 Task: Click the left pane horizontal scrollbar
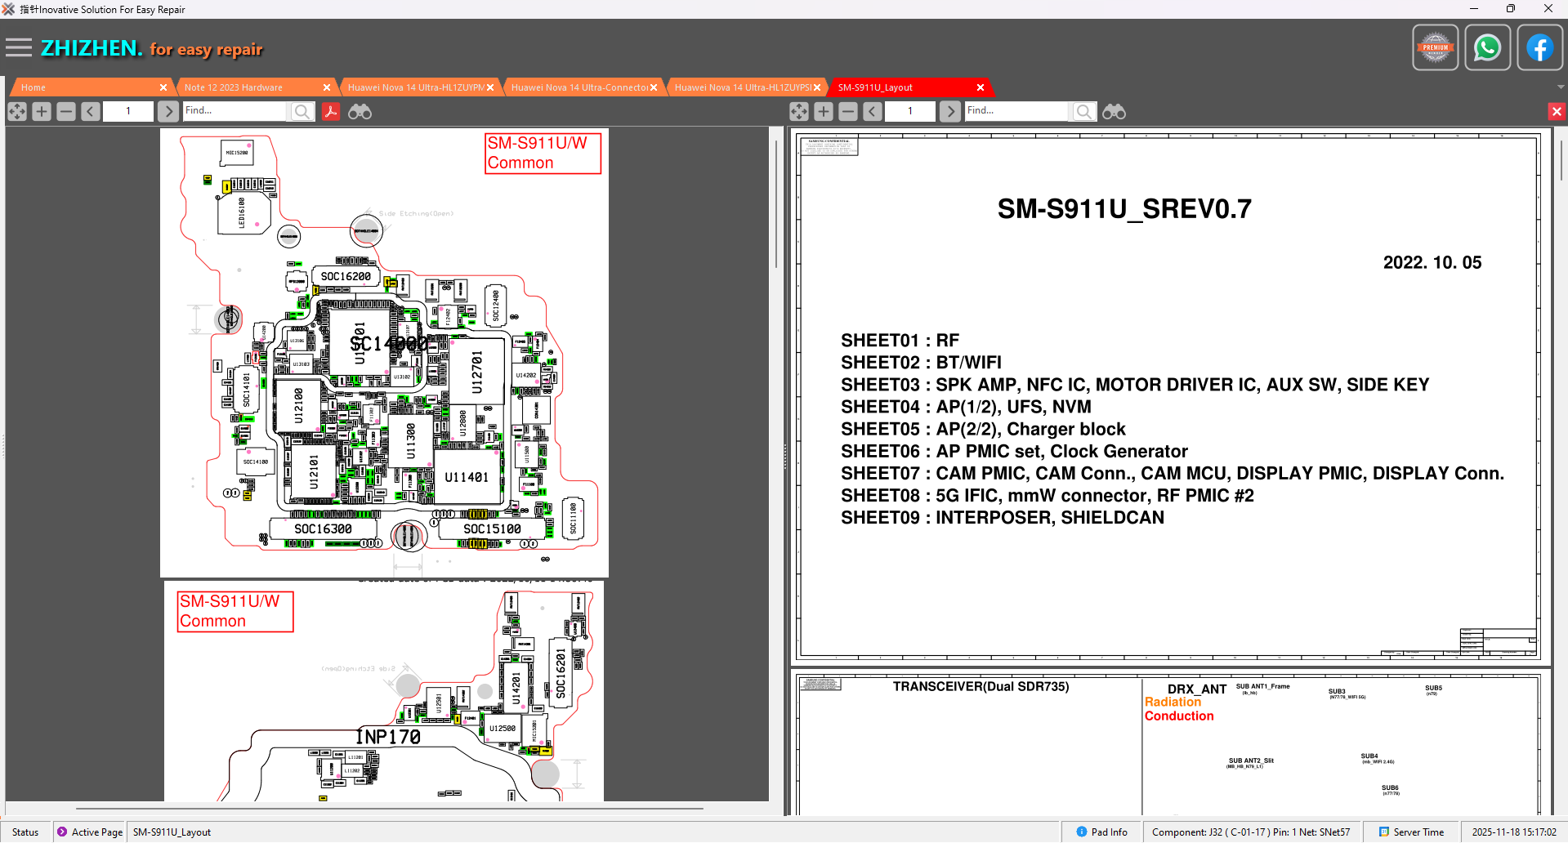click(x=389, y=809)
